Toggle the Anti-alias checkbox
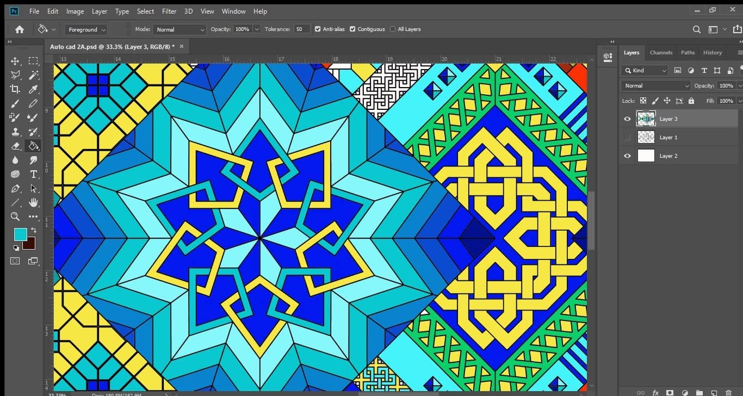Screen dimensions: 743x396 click(318, 29)
